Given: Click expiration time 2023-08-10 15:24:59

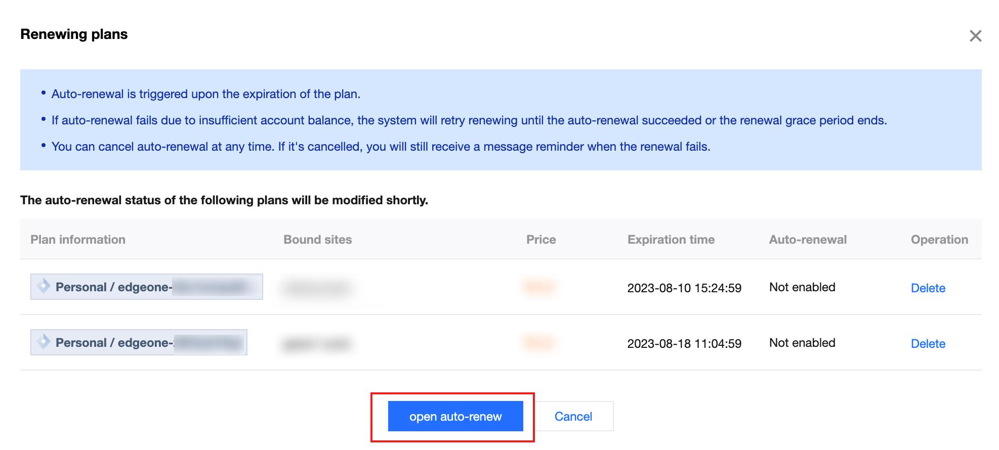Looking at the screenshot, I should (684, 288).
